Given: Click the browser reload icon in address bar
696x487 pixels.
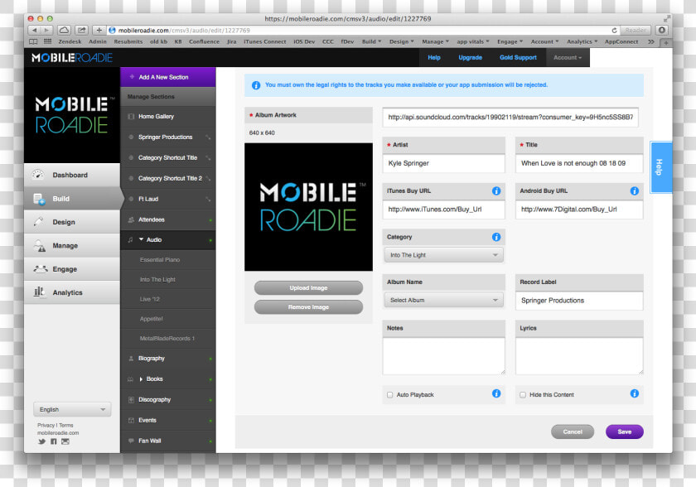Looking at the screenshot, I should 614,30.
